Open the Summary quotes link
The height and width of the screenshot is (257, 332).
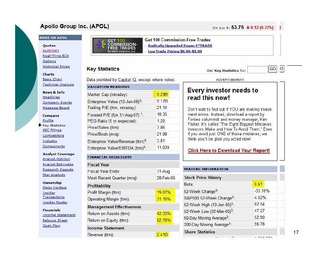[x=51, y=50]
